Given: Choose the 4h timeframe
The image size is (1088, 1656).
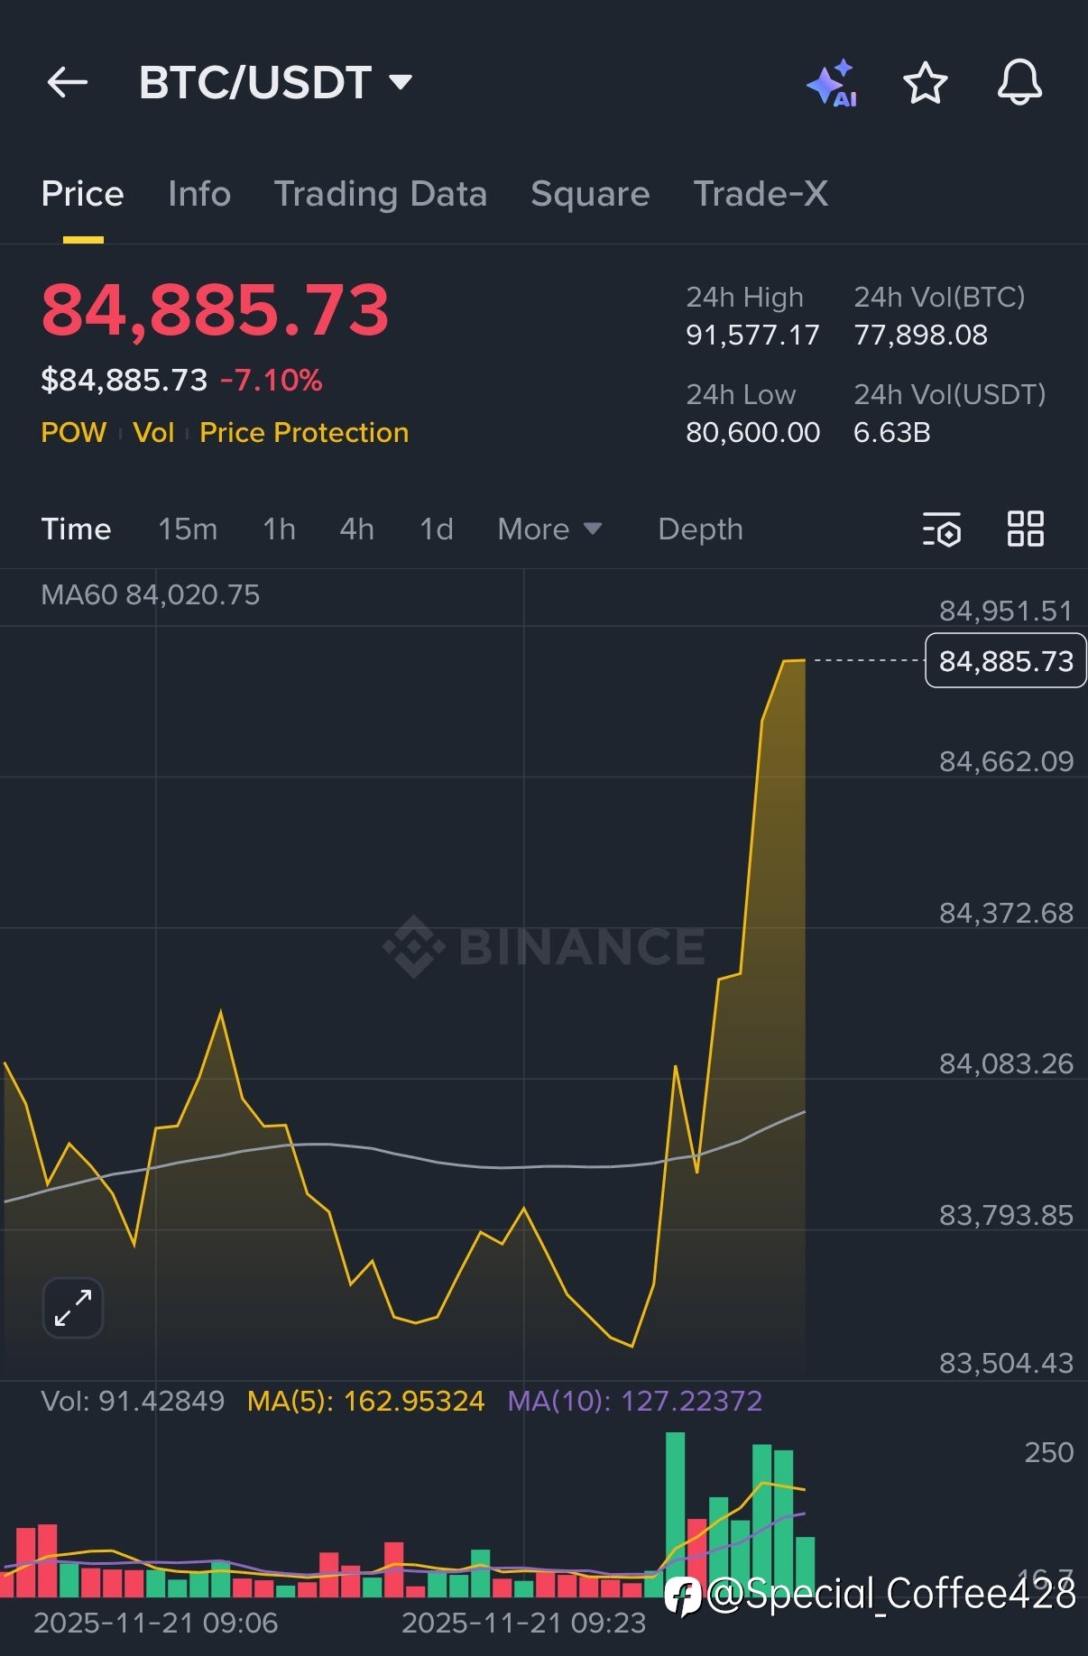Looking at the screenshot, I should click(357, 529).
